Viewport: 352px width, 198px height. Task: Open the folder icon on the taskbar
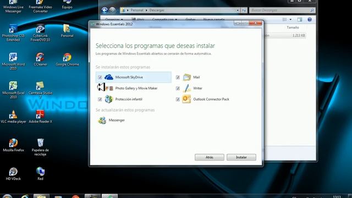(x=41, y=196)
